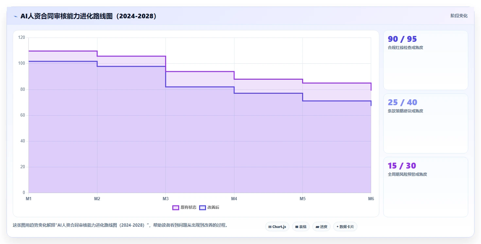
Task: Click the M3 axis label
Action: 165,199
